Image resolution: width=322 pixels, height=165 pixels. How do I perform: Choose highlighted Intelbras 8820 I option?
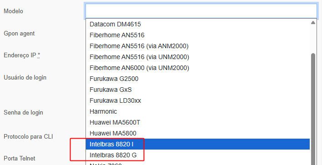tap(197, 144)
